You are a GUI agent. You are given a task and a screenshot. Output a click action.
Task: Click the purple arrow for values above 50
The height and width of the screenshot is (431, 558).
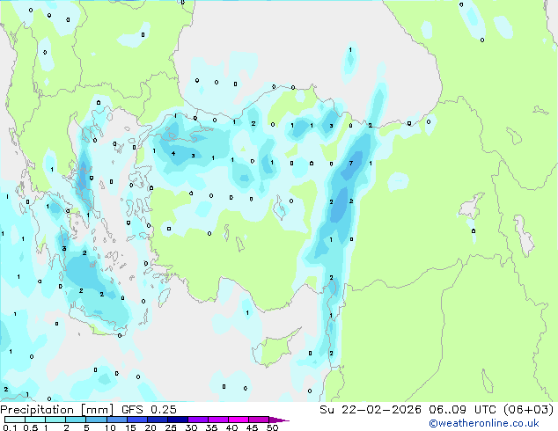click(x=279, y=420)
